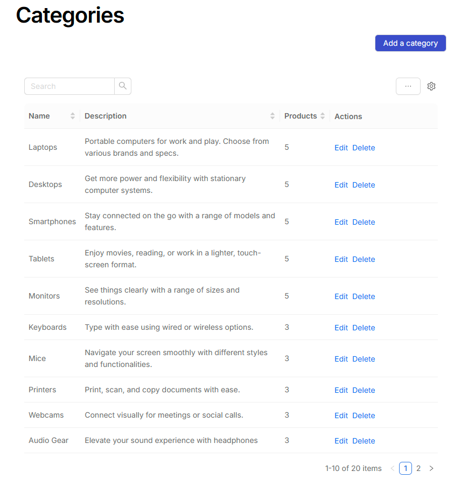The image size is (461, 485).
Task: Delete the Keyboards category
Action: coord(364,328)
